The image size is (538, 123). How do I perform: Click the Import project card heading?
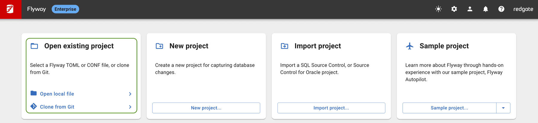[318, 46]
